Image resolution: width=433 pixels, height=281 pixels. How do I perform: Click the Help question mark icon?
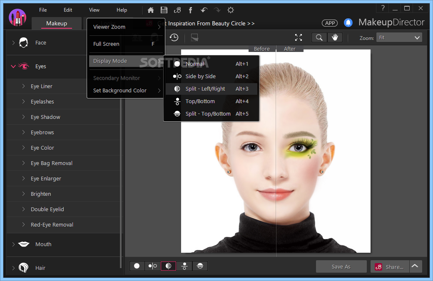383,8
